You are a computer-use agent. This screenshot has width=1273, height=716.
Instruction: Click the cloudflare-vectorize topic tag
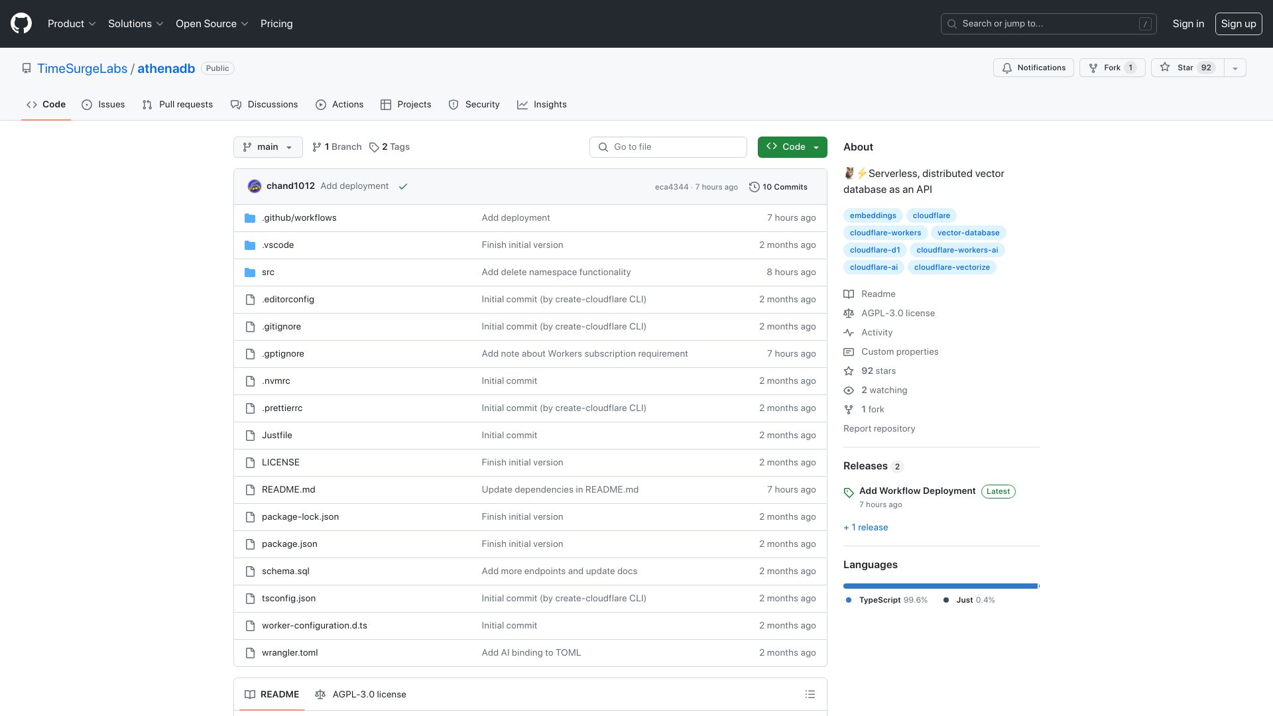(x=951, y=268)
